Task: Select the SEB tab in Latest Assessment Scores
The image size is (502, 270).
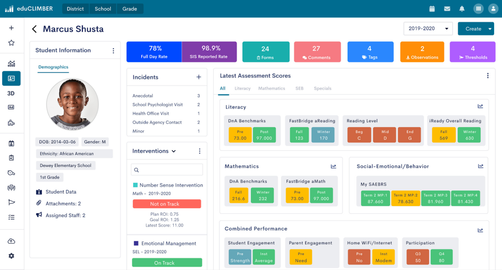Action: [299, 88]
